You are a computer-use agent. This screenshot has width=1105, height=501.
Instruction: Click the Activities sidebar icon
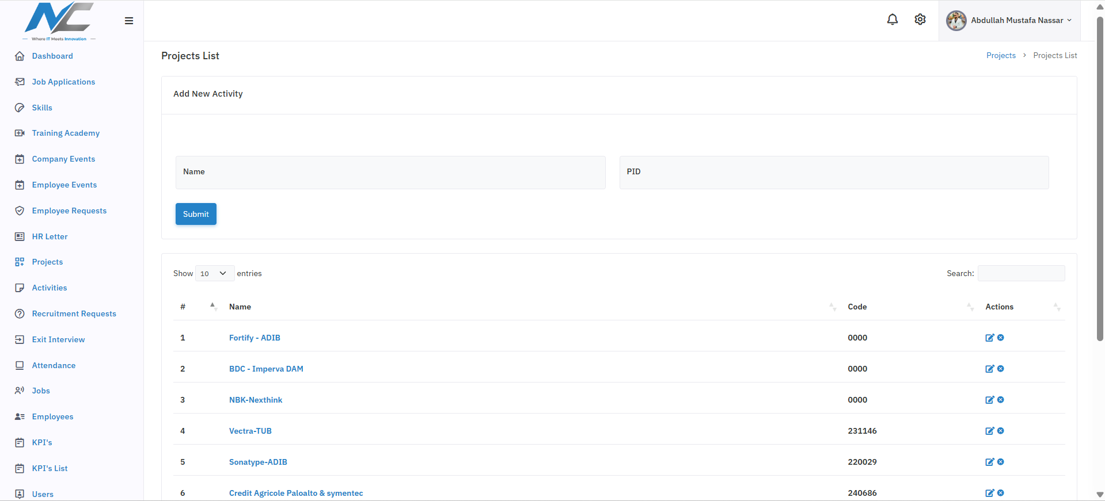(x=20, y=288)
